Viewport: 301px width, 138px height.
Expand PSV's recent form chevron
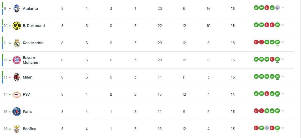pos(283,94)
